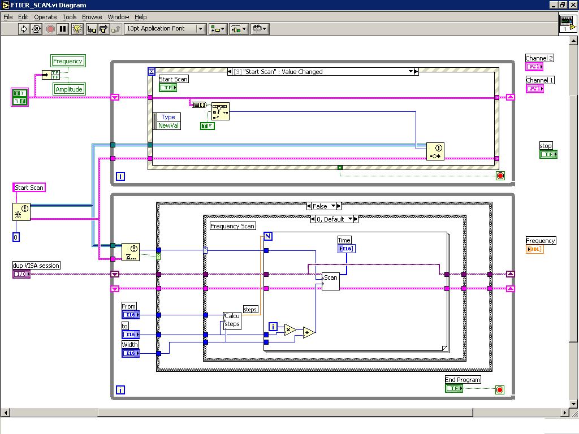Click the VI icon in top-right corner

[567, 23]
